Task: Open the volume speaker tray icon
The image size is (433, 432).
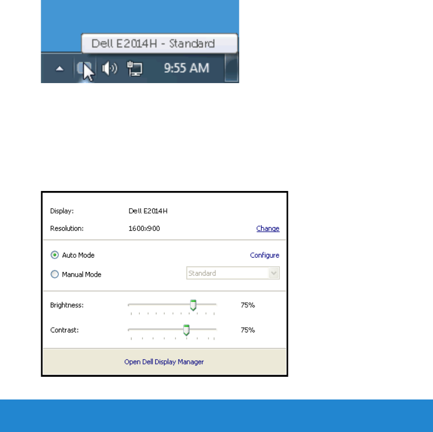Action: point(109,68)
